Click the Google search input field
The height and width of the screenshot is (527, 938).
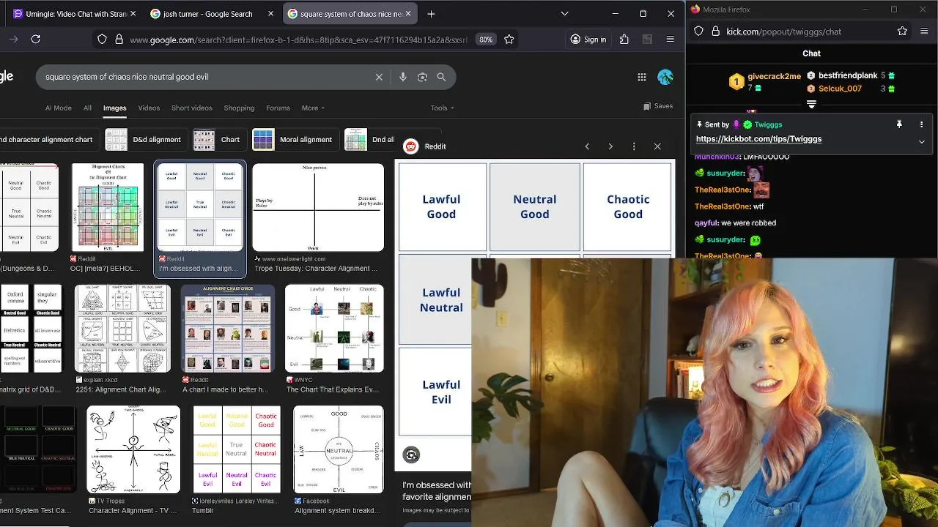[x=207, y=77]
